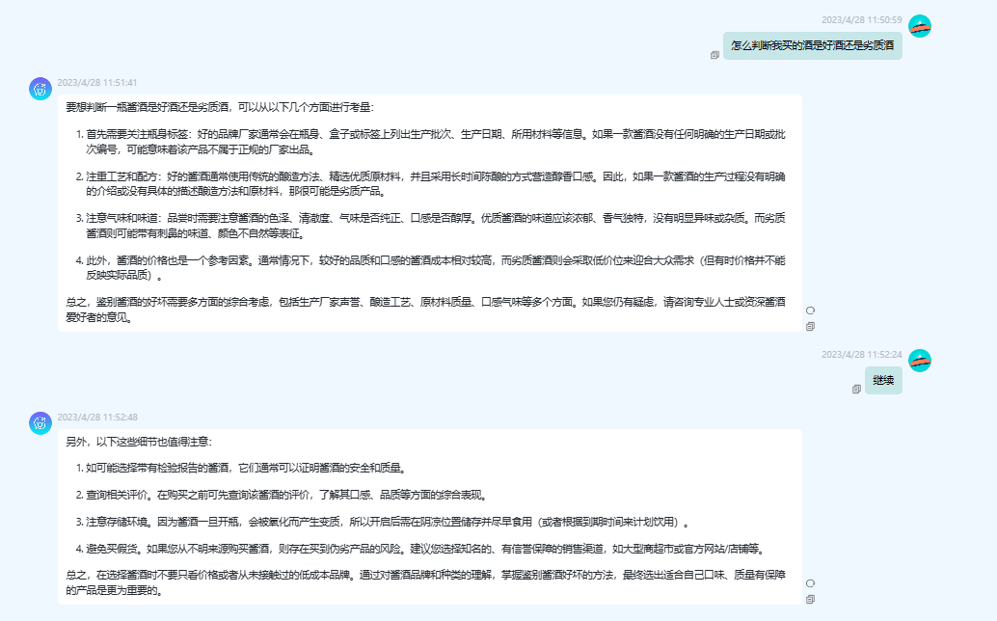Regenerate the first assistant reply

810,310
